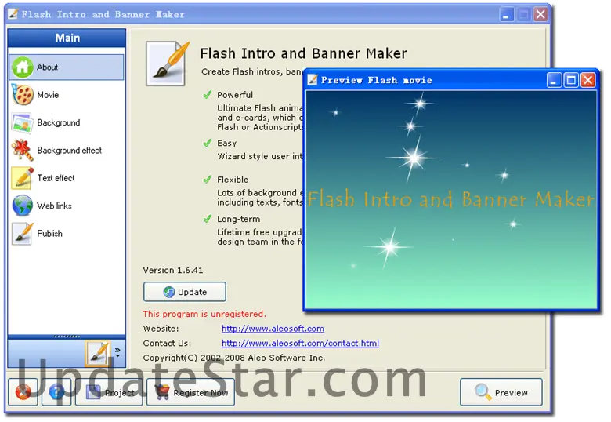611x422 pixels.
Task: Minimize the Preview Flash movie window
Action: (554, 80)
